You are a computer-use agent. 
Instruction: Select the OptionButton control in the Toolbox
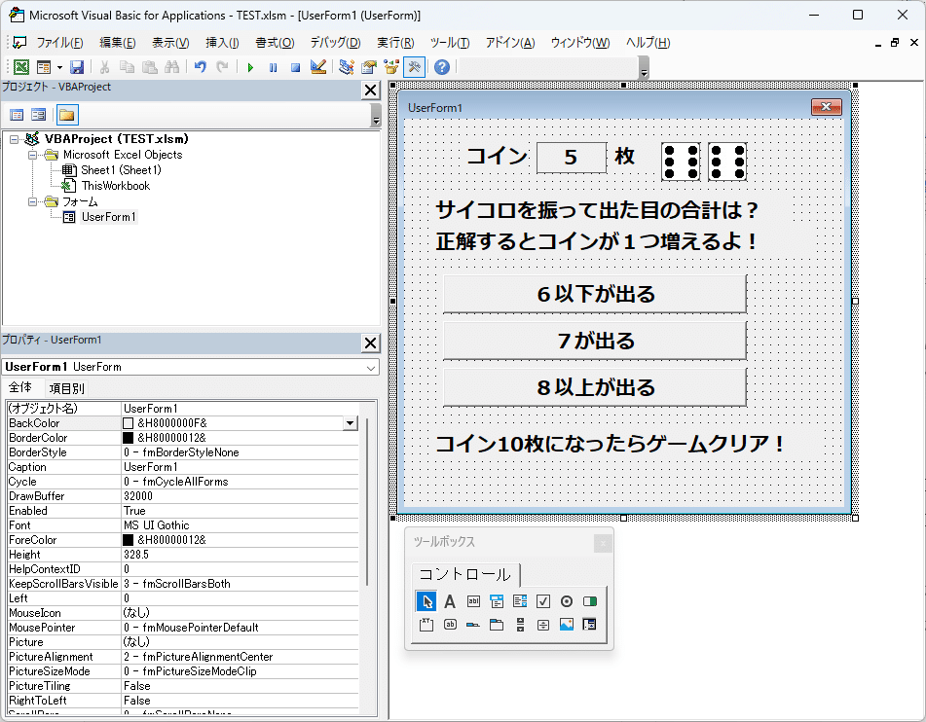(x=566, y=601)
